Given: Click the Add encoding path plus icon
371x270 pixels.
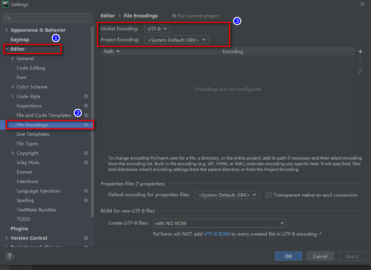Looking at the screenshot, I should point(360,51).
